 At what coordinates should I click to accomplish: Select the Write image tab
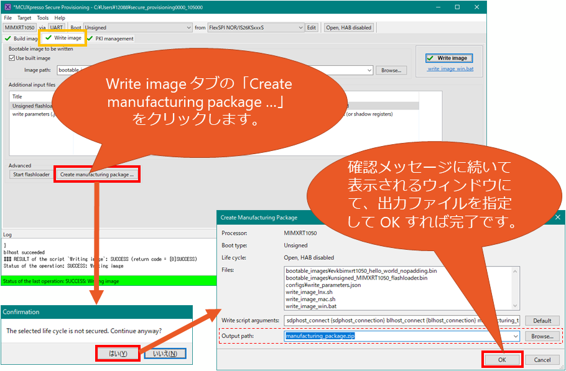(x=63, y=39)
